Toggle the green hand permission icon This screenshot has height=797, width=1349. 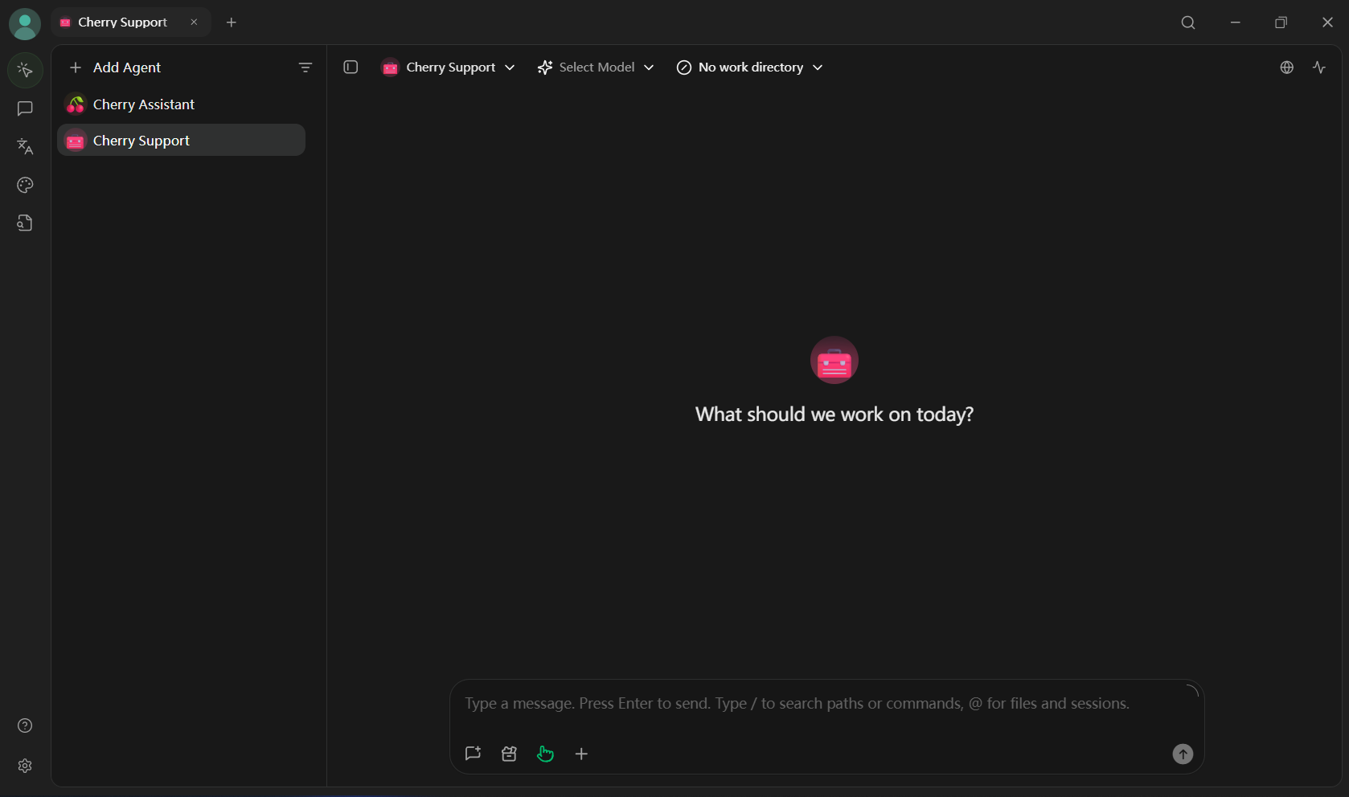click(545, 754)
